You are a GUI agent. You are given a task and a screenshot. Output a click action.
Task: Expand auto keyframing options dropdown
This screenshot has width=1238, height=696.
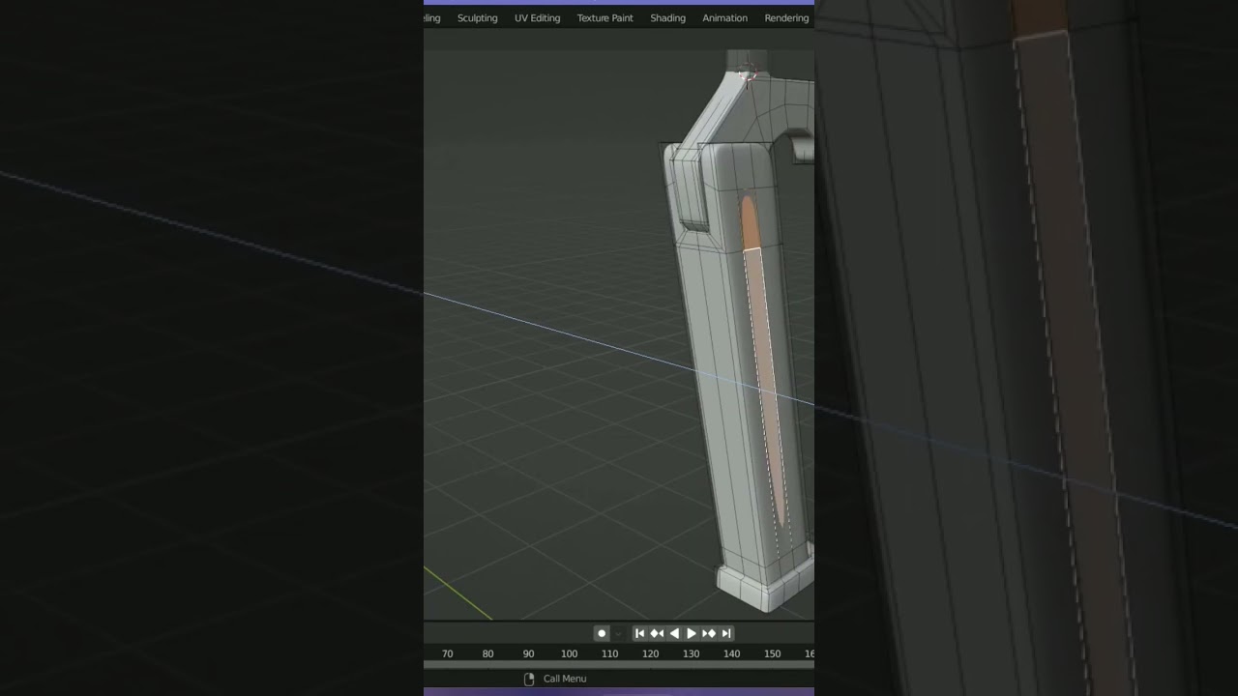click(x=618, y=633)
